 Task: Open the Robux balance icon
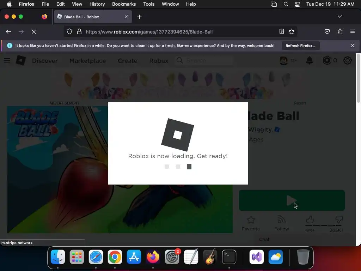click(x=327, y=60)
